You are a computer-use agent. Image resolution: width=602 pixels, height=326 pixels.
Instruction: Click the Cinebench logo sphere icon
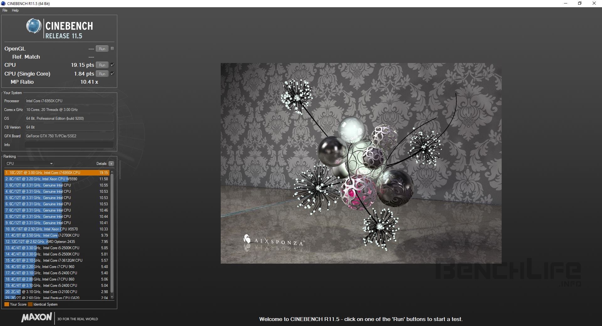click(x=34, y=26)
